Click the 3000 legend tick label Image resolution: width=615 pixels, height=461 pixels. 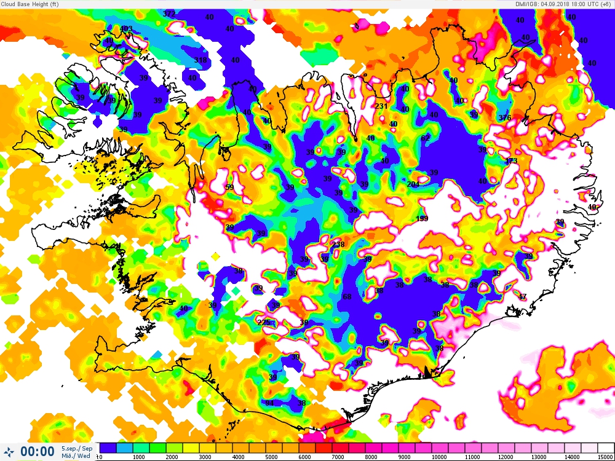click(205, 457)
